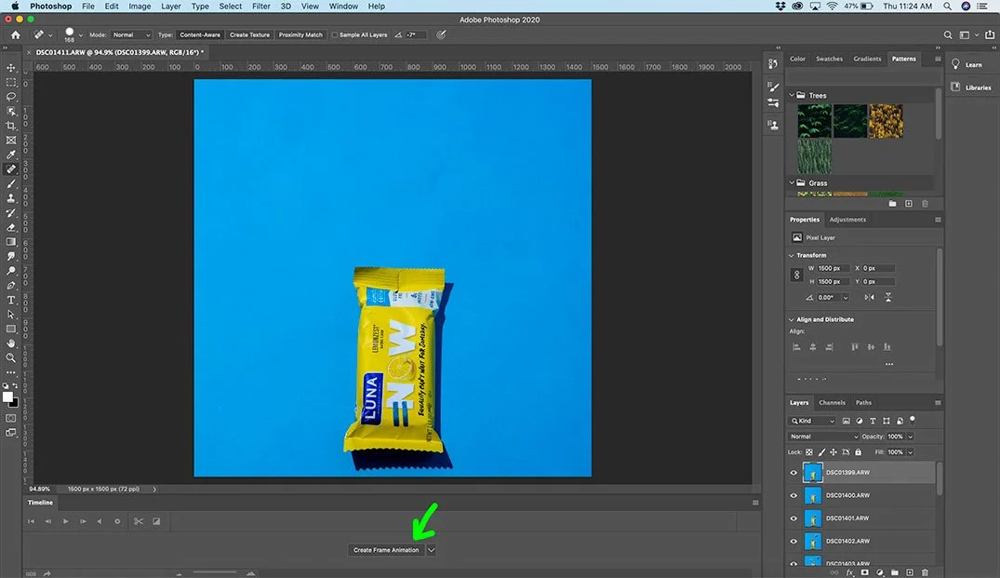Create a new layer in Layers panel
1000x578 pixels.
coord(910,573)
